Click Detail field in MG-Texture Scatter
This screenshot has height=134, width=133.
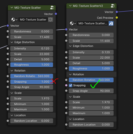[32, 59]
